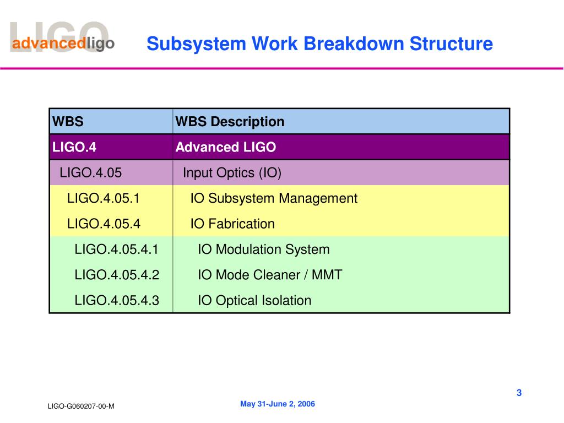Click 'IO Mode Cleaner / MMT' entry

pyautogui.click(x=270, y=275)
